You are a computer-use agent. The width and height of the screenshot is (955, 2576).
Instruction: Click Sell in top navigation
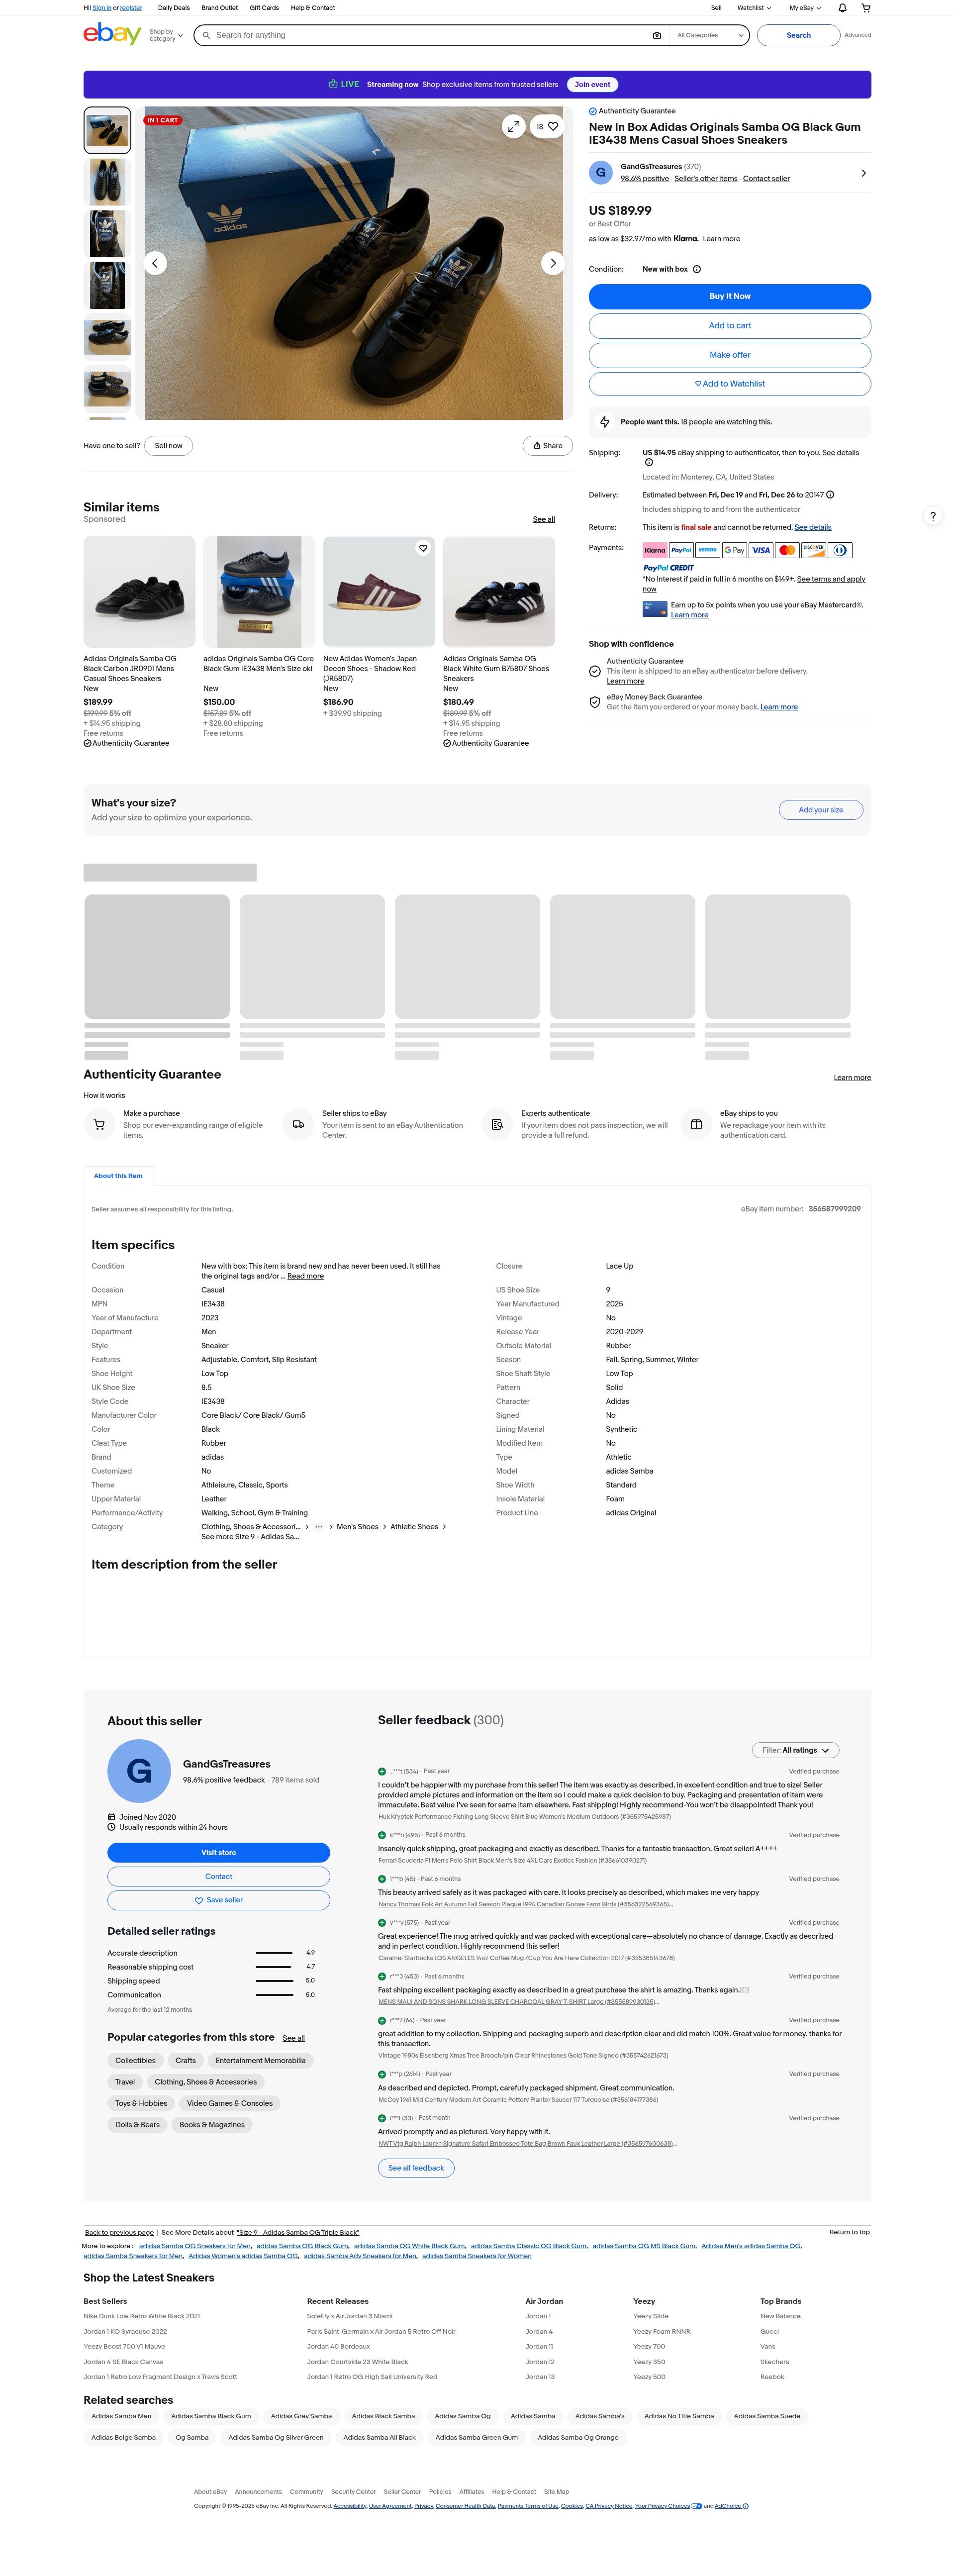click(x=716, y=8)
